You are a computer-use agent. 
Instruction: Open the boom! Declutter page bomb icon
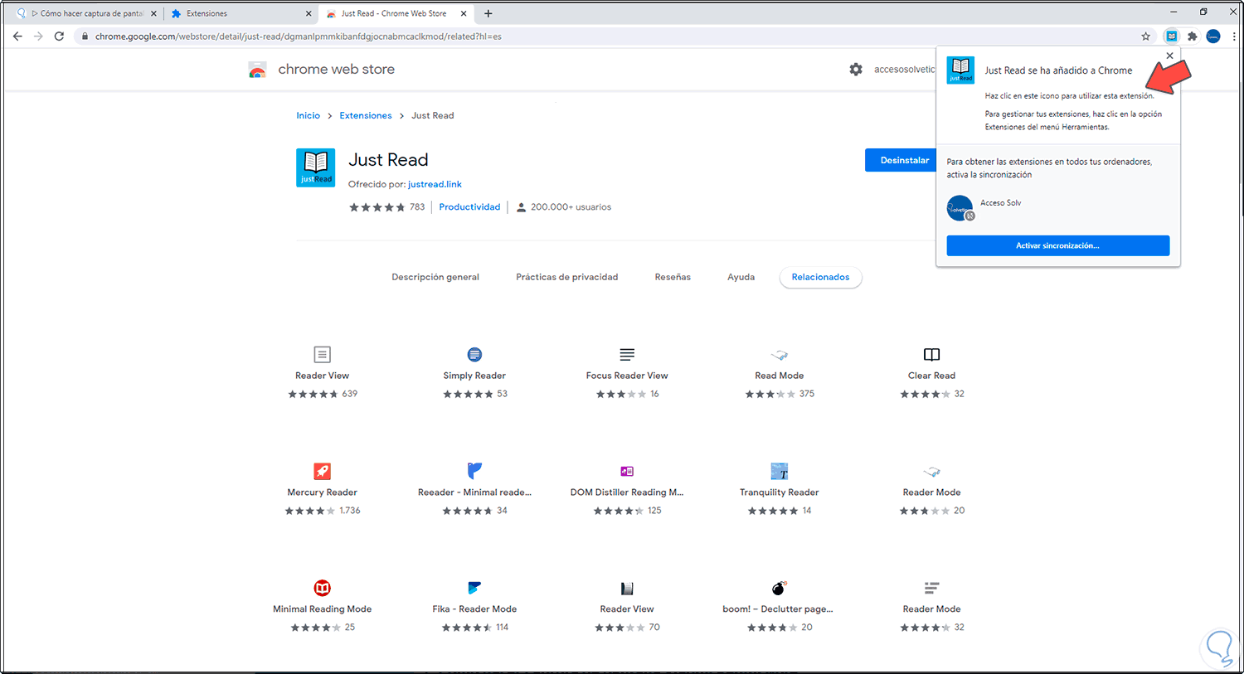(780, 588)
